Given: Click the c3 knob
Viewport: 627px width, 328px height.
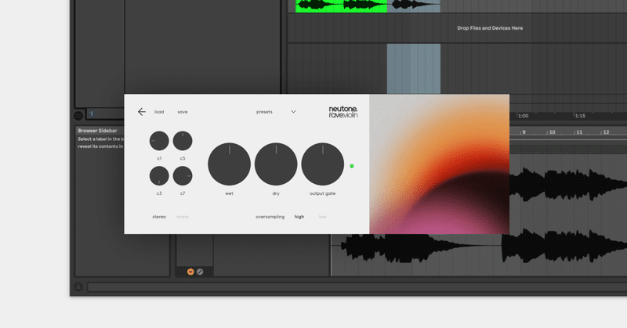Looking at the screenshot, I should (x=159, y=176).
